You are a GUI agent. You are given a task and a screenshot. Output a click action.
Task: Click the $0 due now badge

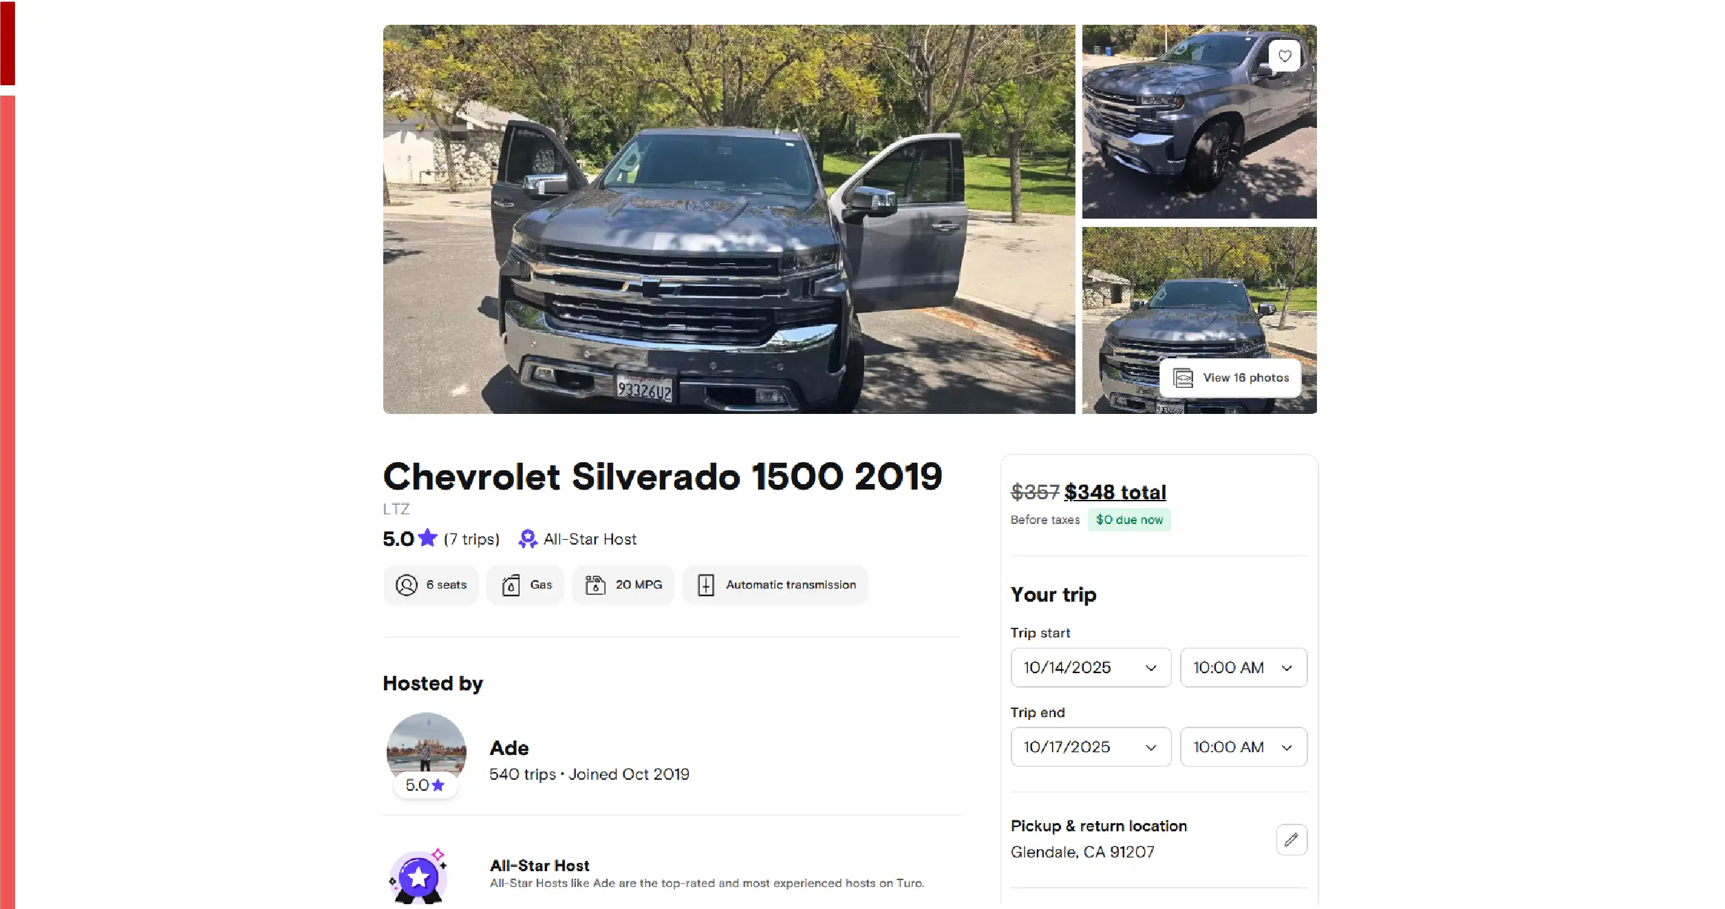click(1128, 520)
